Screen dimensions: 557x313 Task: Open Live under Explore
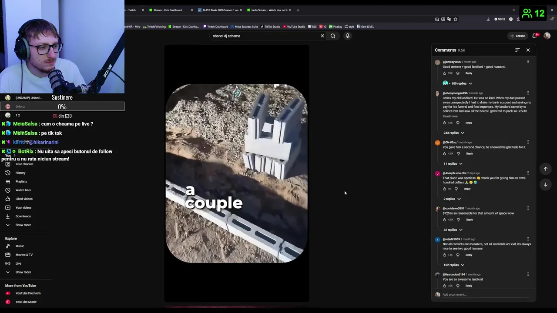pyautogui.click(x=18, y=263)
